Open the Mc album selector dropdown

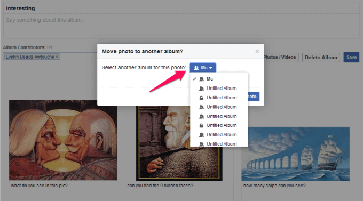coord(202,68)
